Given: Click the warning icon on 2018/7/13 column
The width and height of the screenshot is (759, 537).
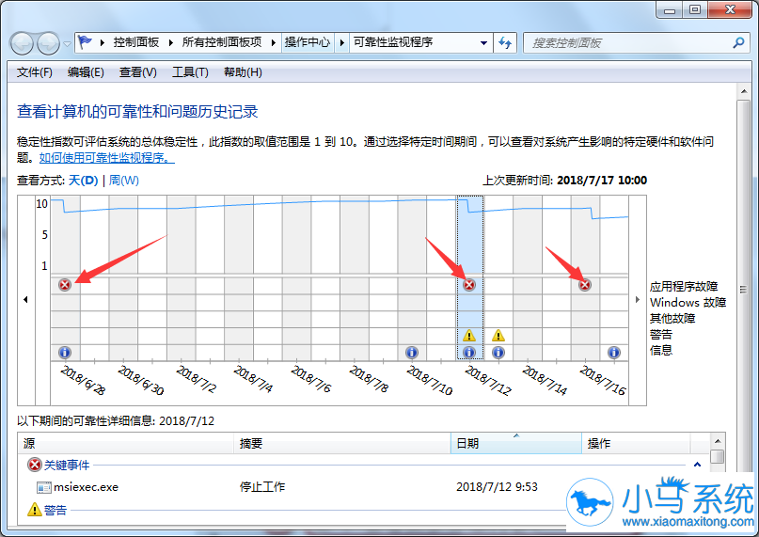Looking at the screenshot, I should click(x=498, y=335).
